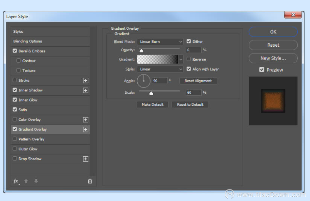Click the Opacity slider handle
The image size is (310, 201).
tap(142, 51)
